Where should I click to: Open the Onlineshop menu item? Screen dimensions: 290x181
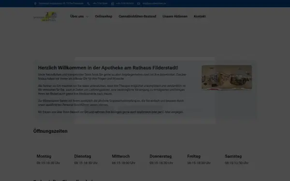pyautogui.click(x=103, y=16)
